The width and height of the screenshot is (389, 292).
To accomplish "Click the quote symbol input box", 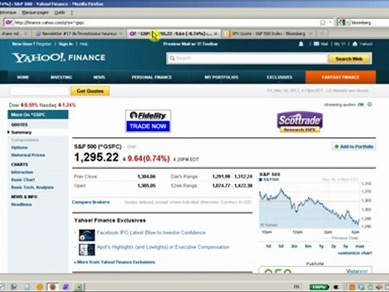I will tap(39, 91).
